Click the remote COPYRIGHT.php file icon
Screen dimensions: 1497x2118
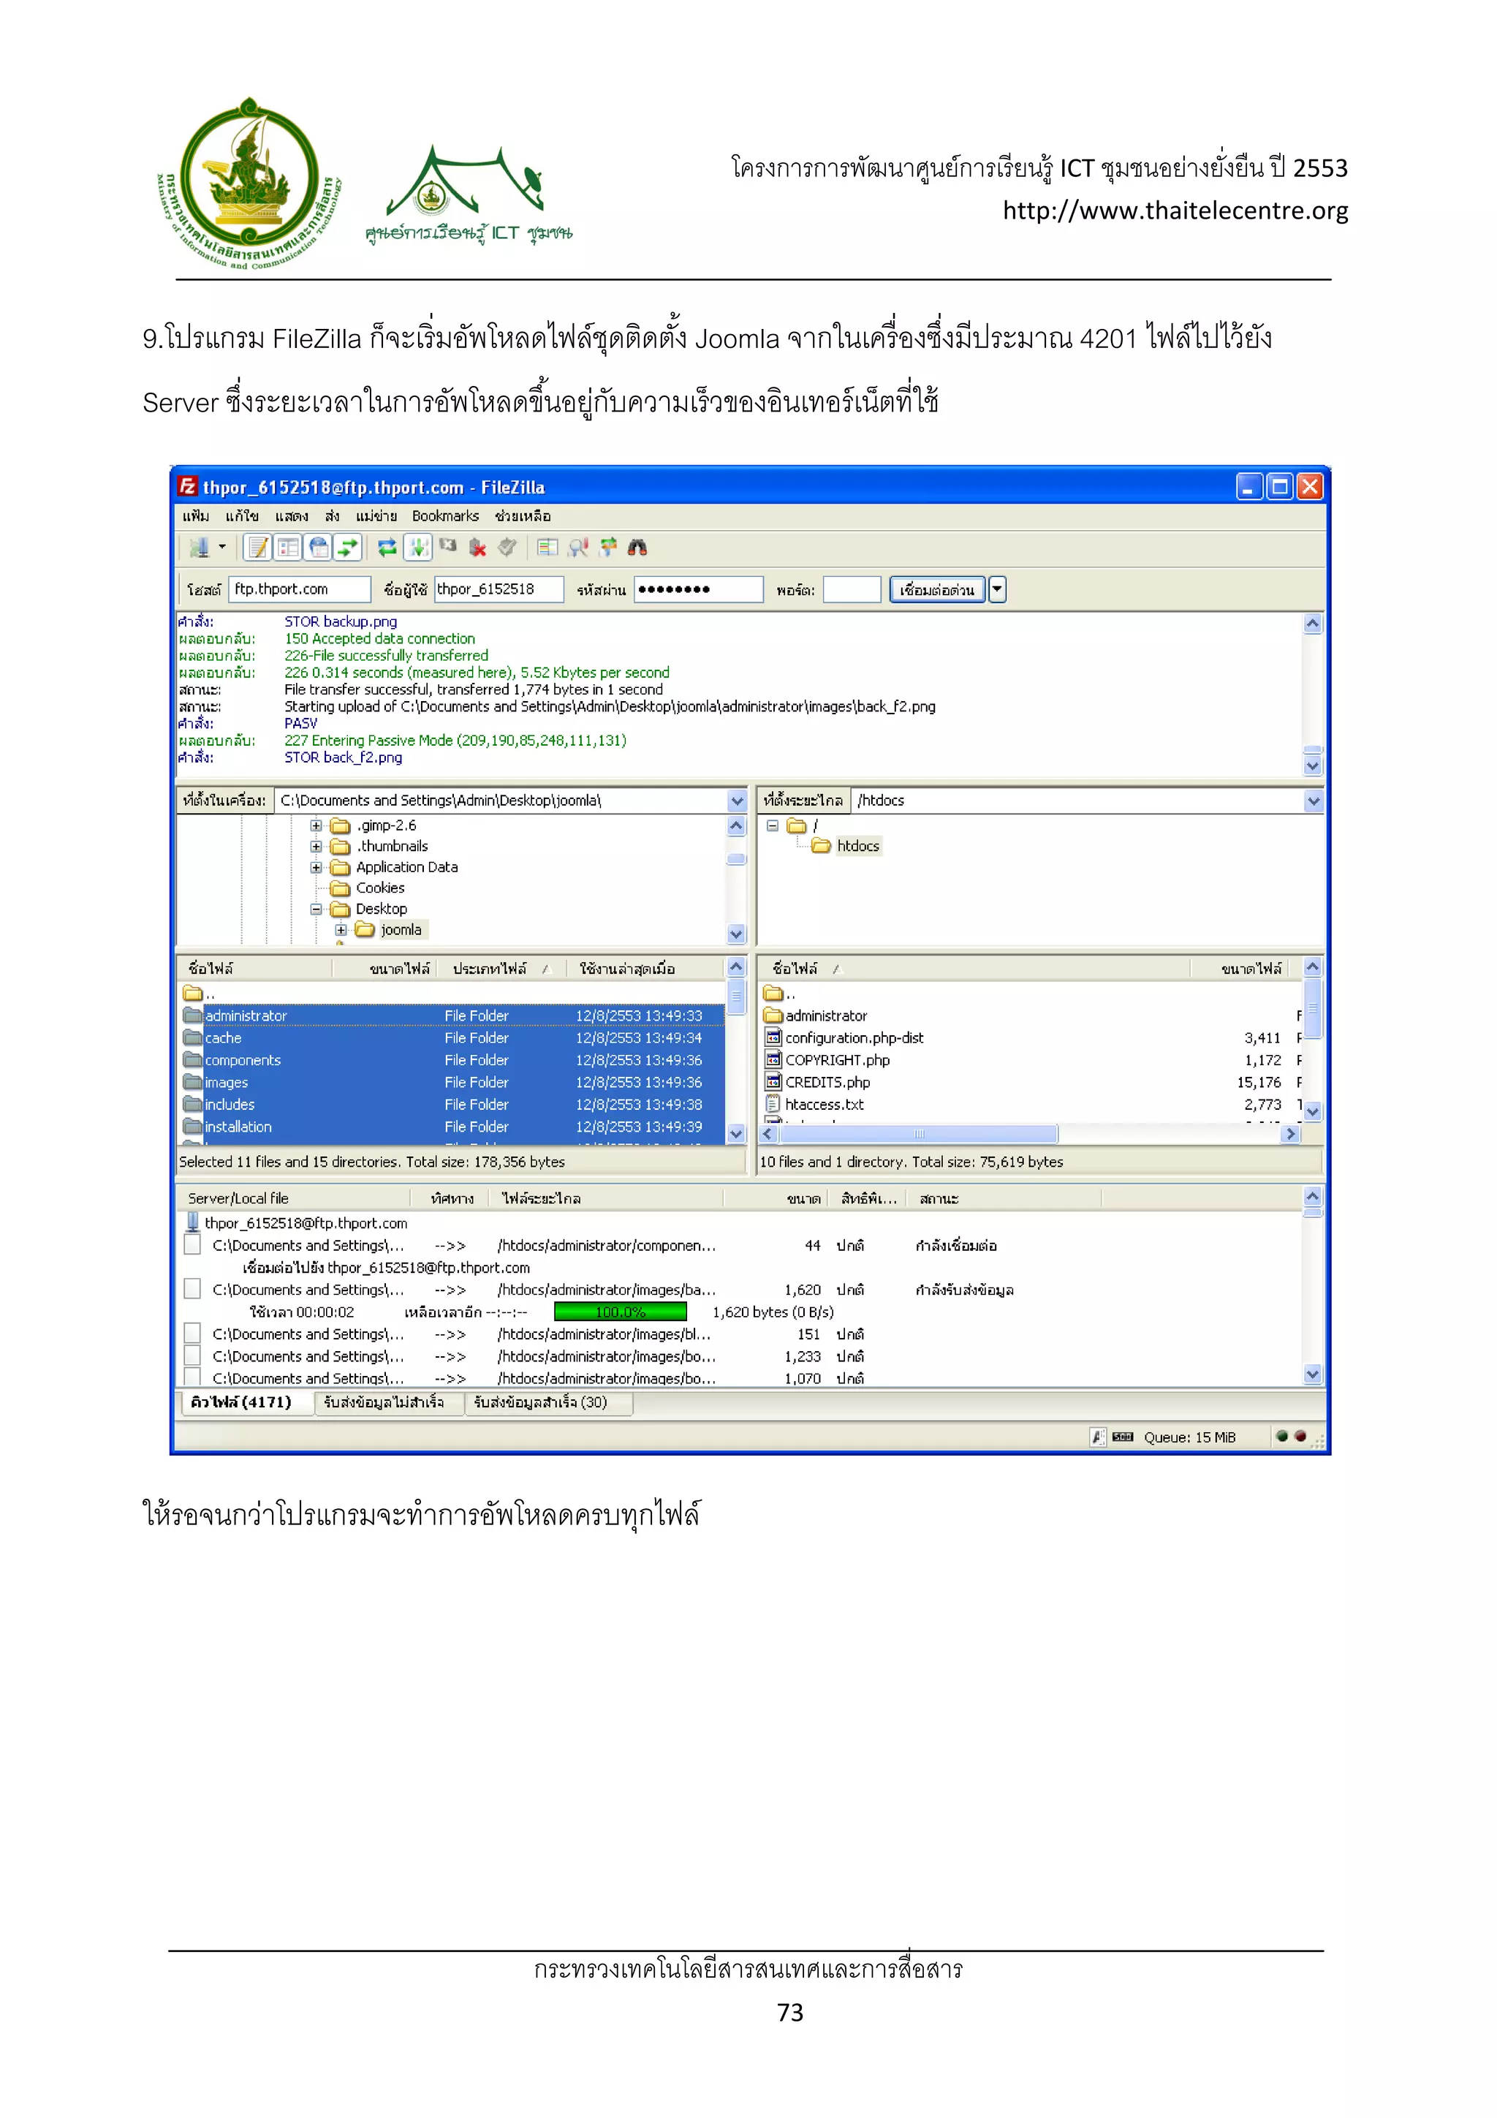(773, 1060)
